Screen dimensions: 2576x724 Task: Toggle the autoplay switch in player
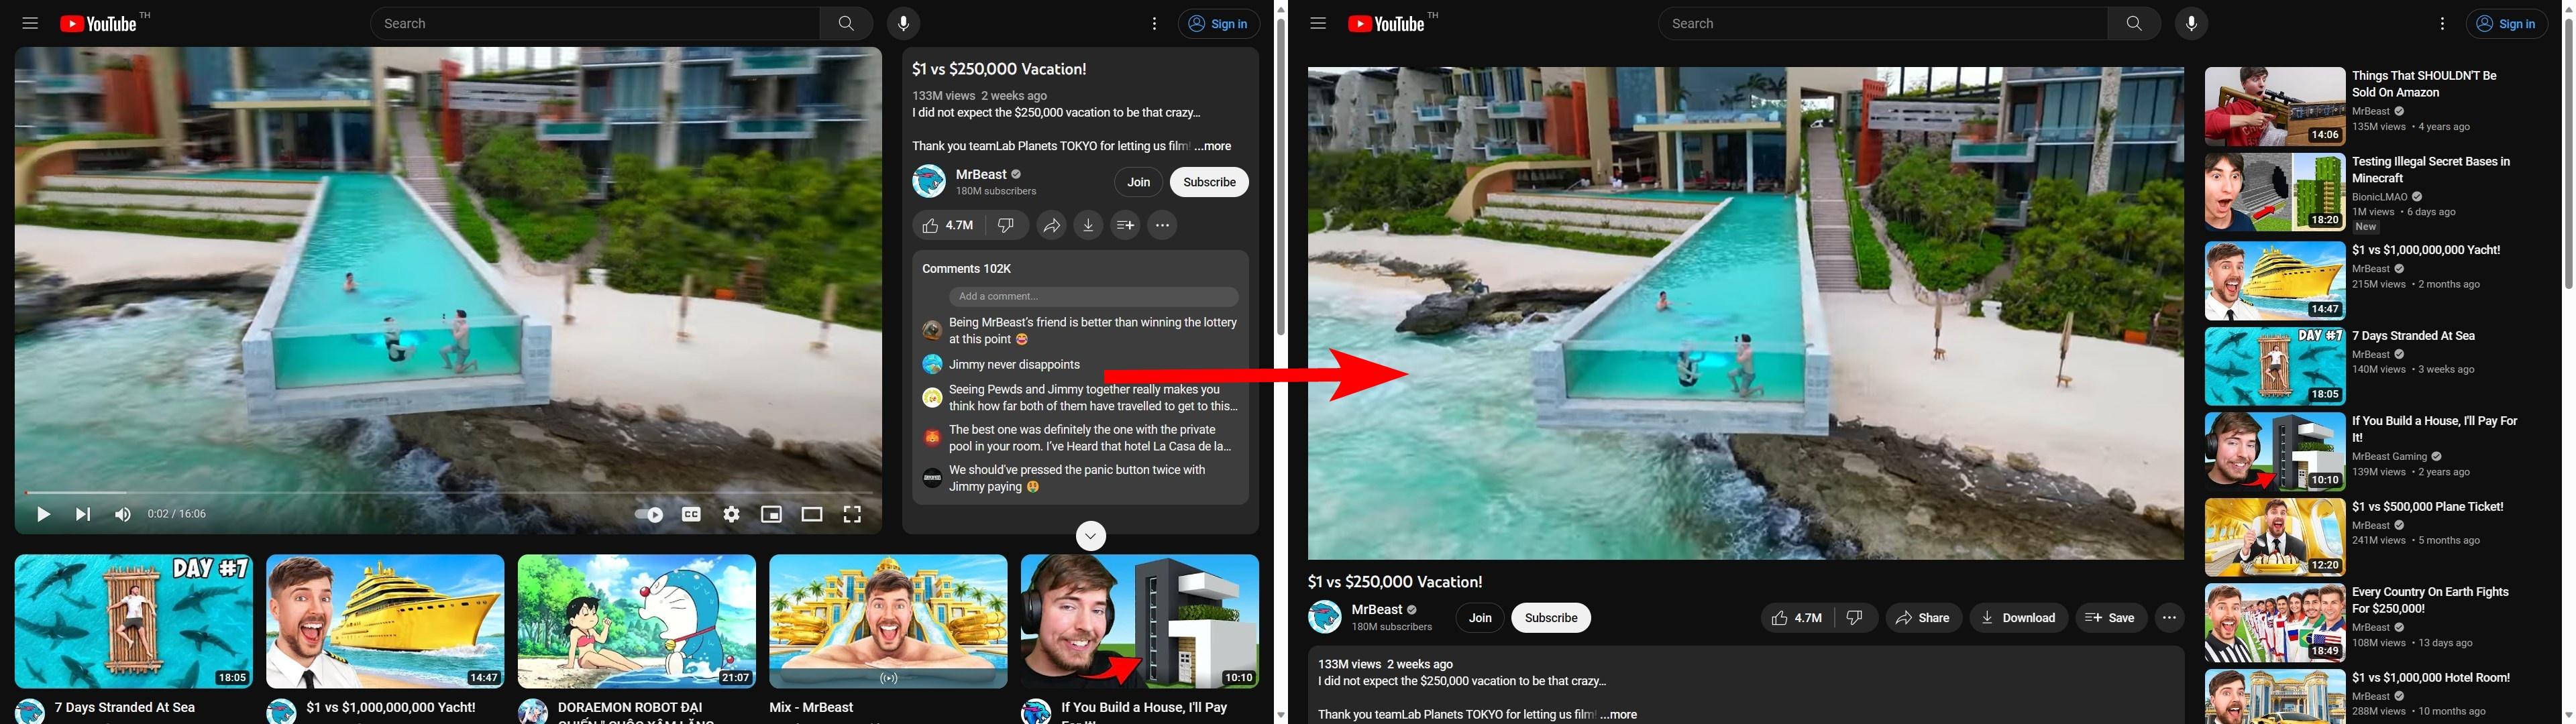[649, 515]
